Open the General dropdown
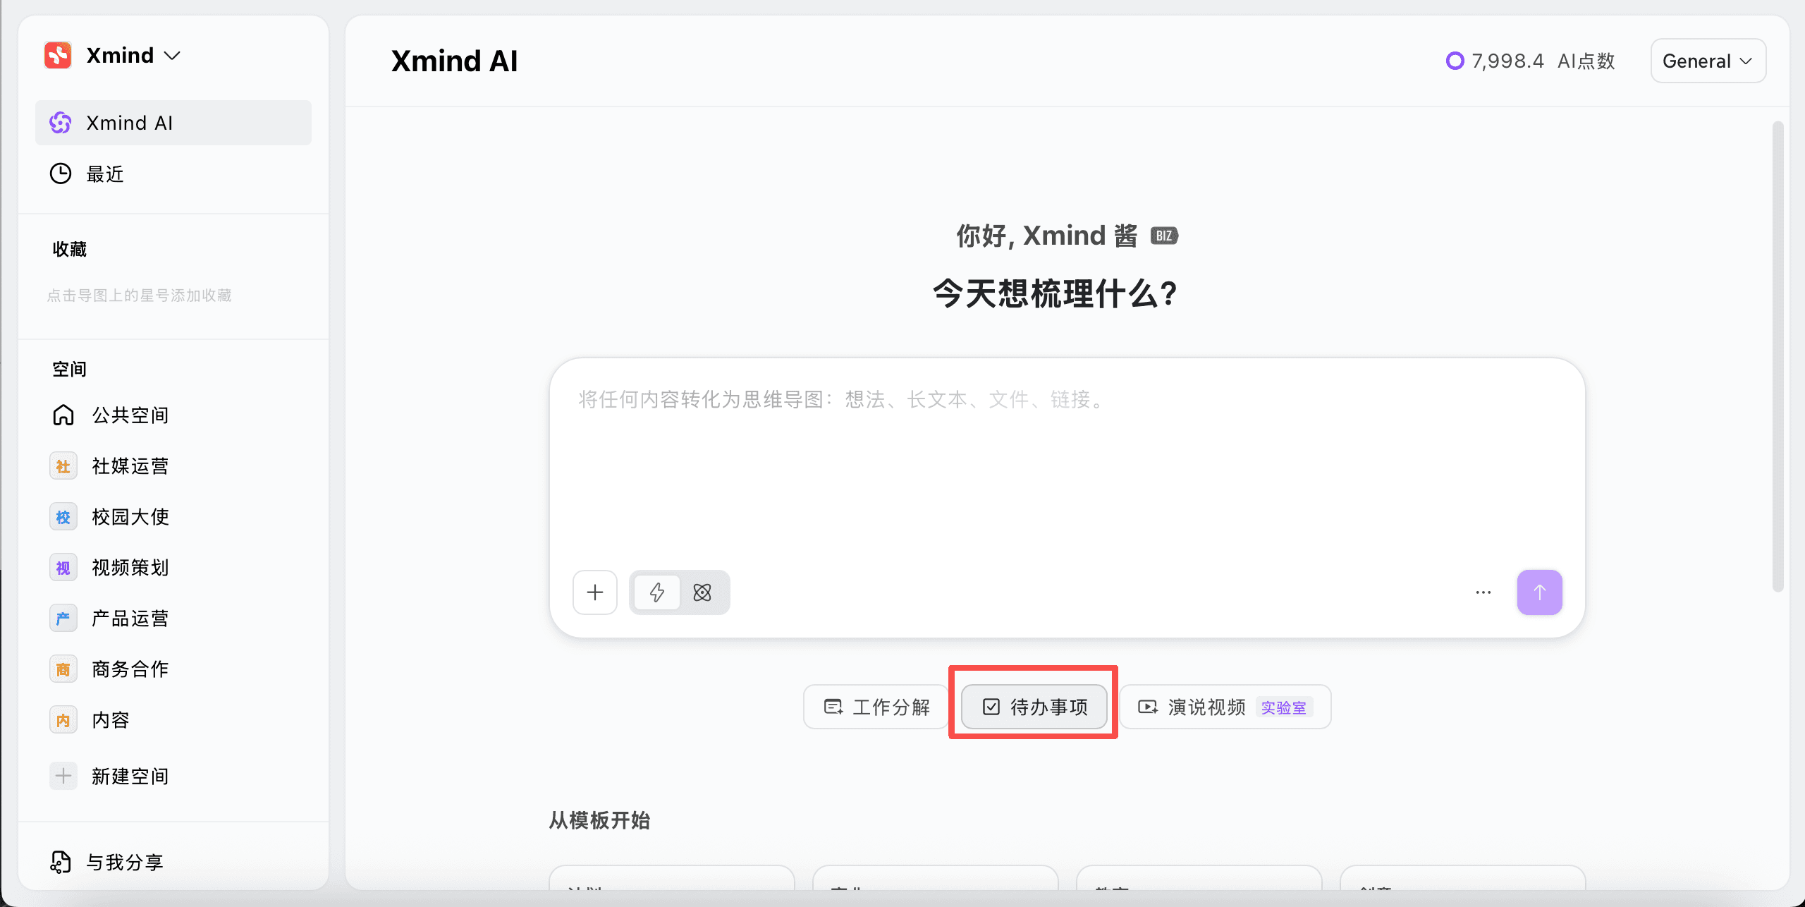This screenshot has width=1805, height=907. point(1708,61)
